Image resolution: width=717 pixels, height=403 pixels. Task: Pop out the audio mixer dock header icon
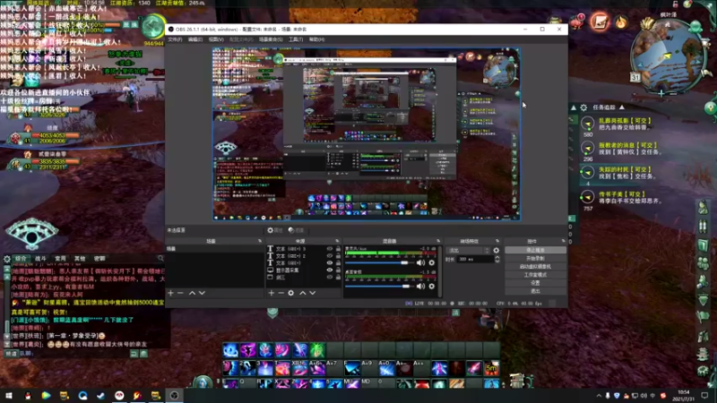click(x=438, y=241)
